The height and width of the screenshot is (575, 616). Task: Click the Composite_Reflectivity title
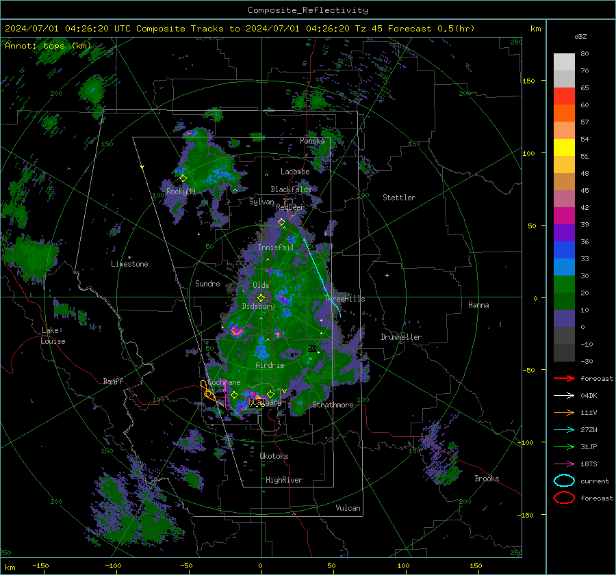308,10
